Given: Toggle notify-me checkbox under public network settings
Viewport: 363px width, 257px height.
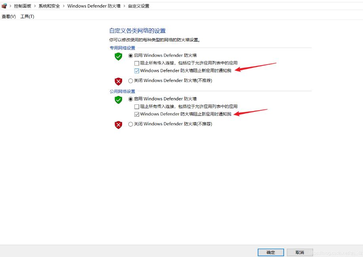Looking at the screenshot, I should pos(137,114).
